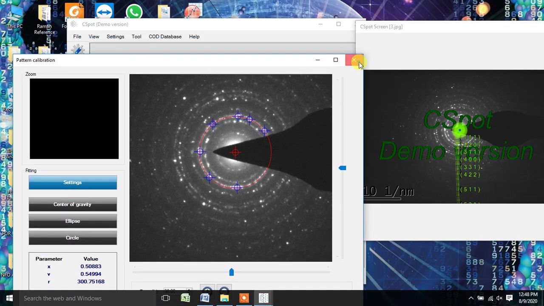Click the Parameter column header
Screen dimensions: 544x306
point(49,259)
